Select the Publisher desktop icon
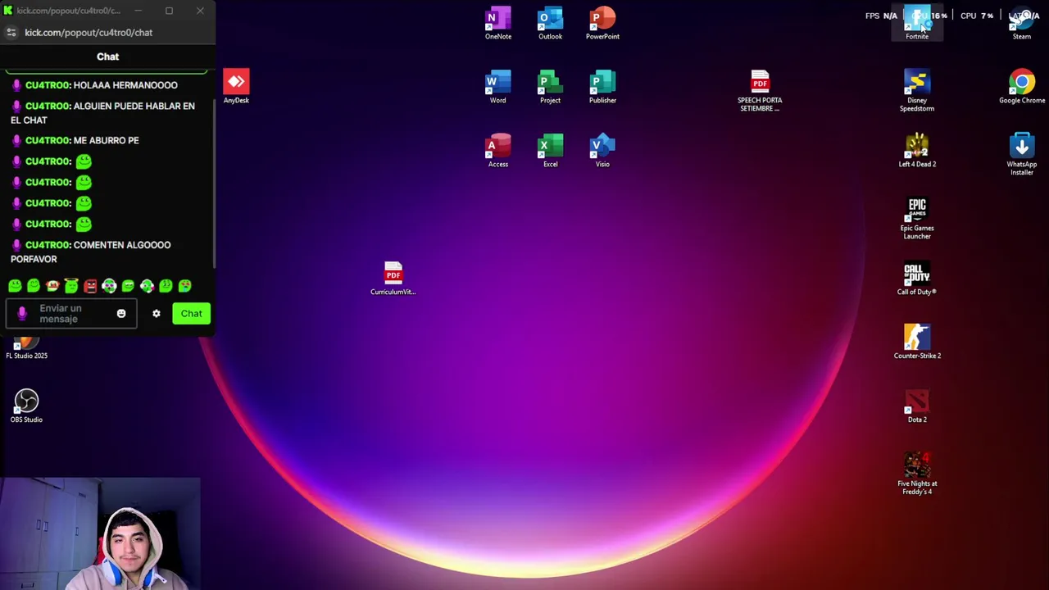 tap(602, 87)
